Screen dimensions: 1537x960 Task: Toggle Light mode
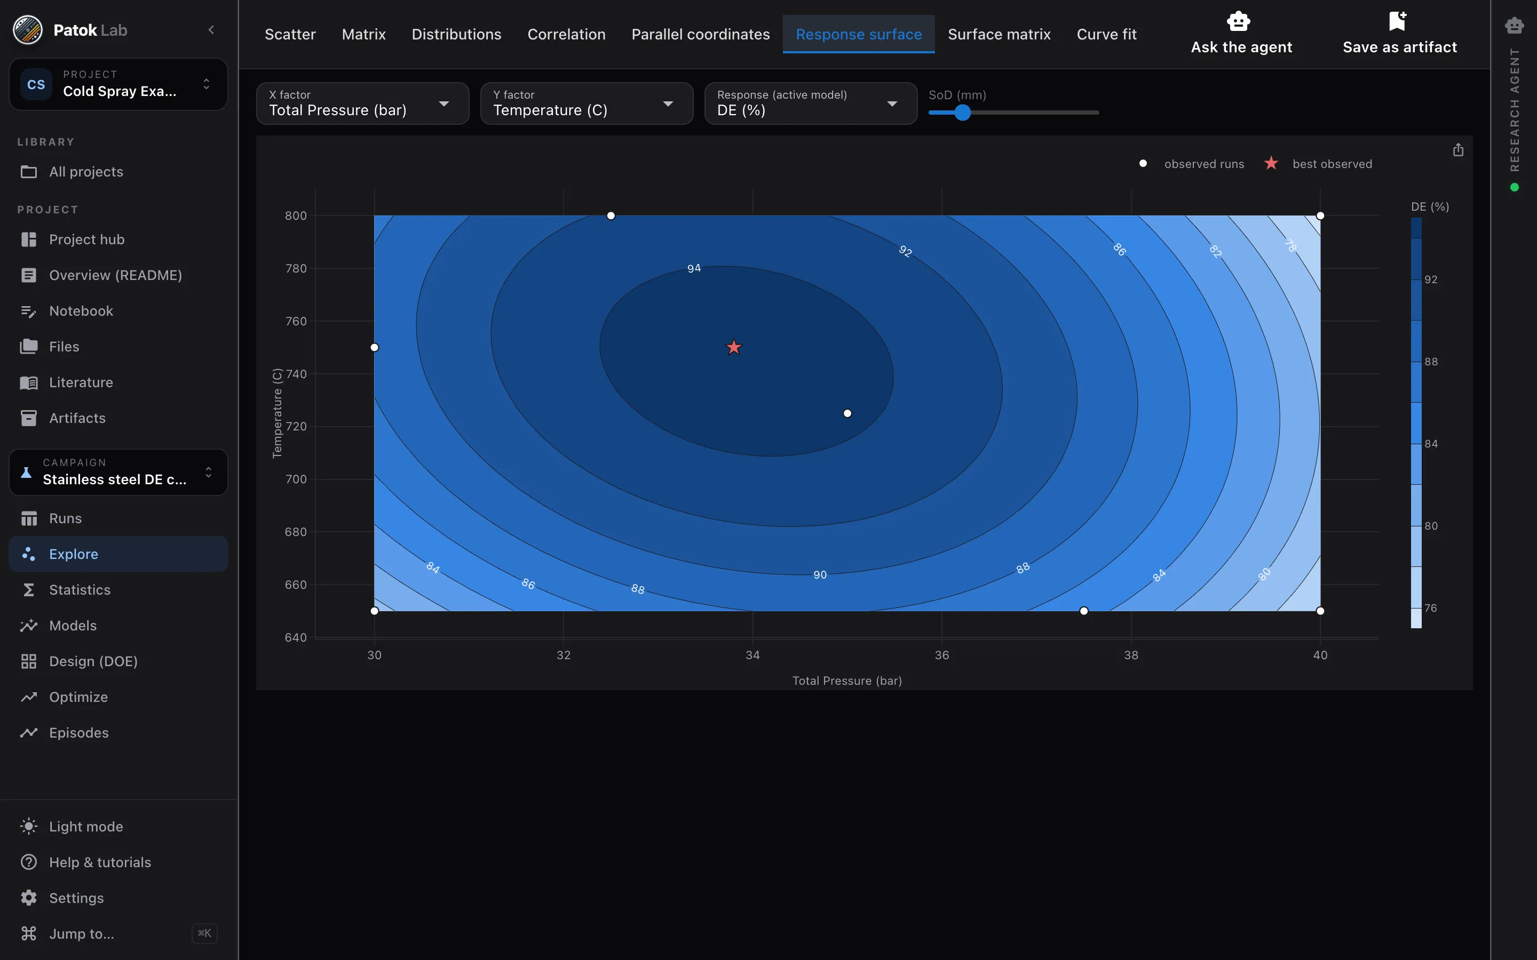tap(118, 827)
